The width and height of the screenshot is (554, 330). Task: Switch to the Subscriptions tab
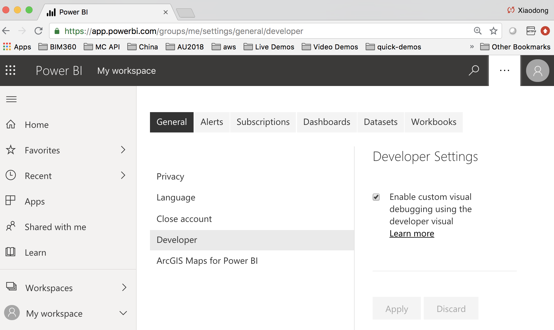(263, 122)
